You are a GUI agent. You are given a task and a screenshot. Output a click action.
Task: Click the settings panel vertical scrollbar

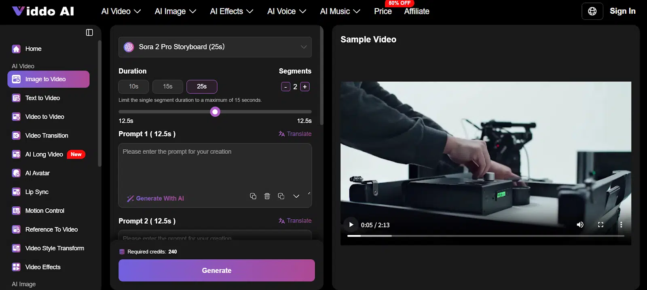pyautogui.click(x=321, y=76)
